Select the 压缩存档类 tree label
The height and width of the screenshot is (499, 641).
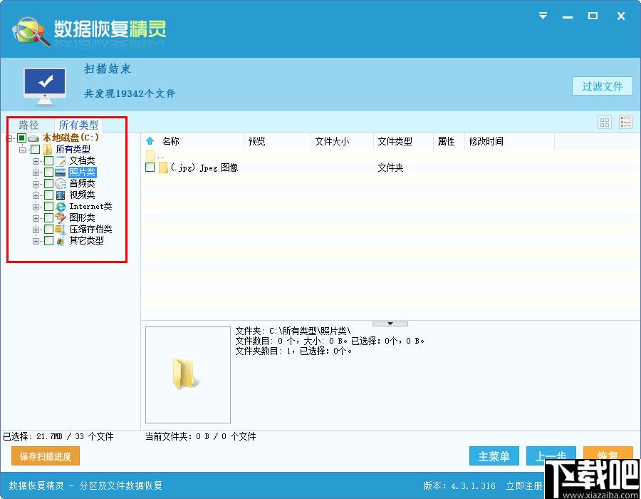tap(90, 230)
